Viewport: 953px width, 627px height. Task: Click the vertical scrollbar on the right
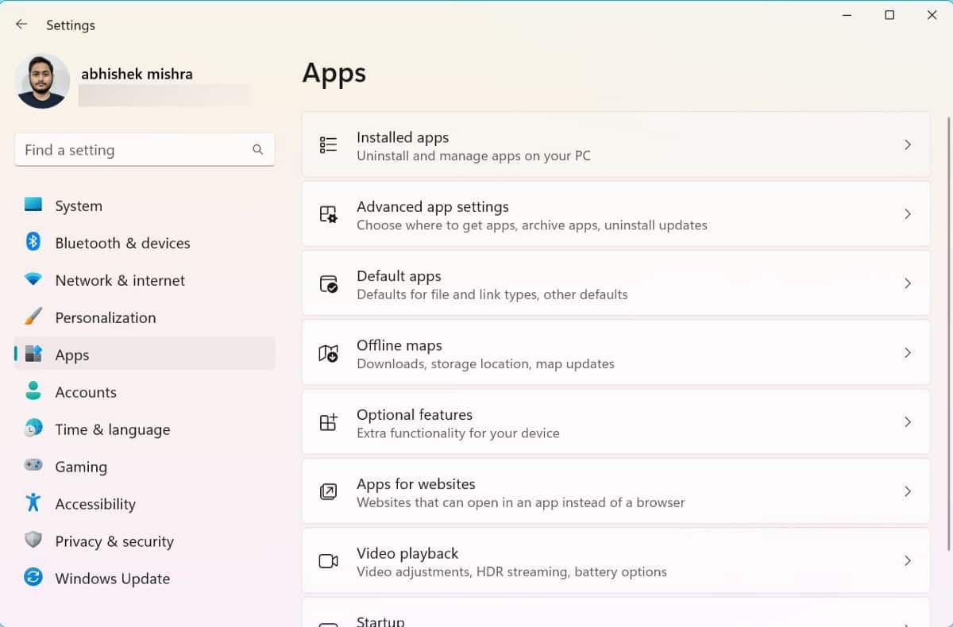coord(948,333)
